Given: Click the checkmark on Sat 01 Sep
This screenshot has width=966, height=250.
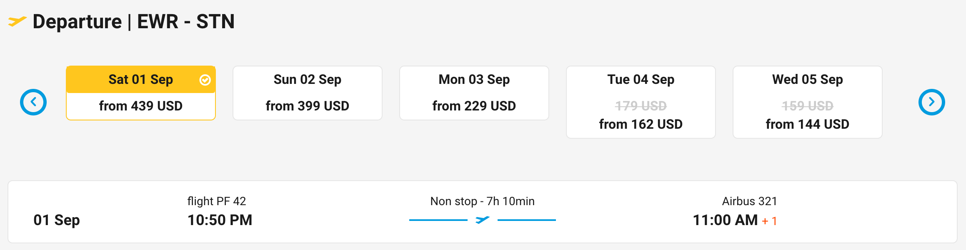Looking at the screenshot, I should click(x=205, y=80).
